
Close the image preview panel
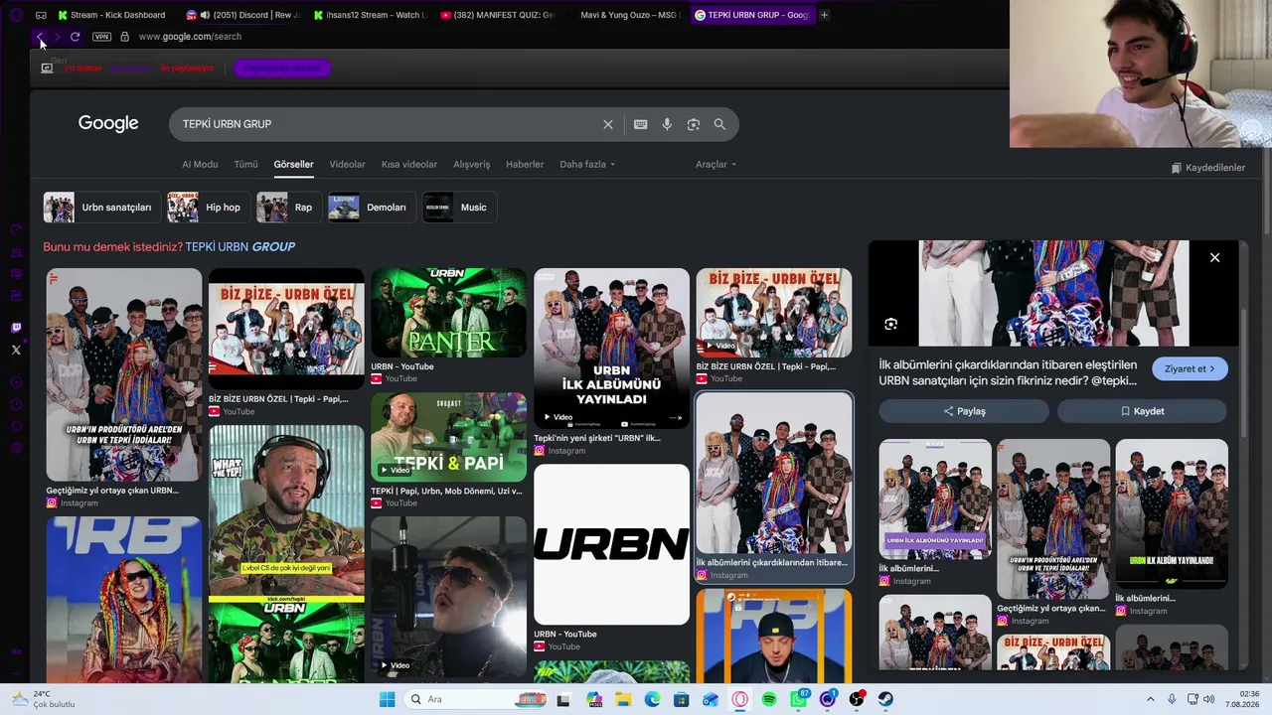tap(1214, 258)
